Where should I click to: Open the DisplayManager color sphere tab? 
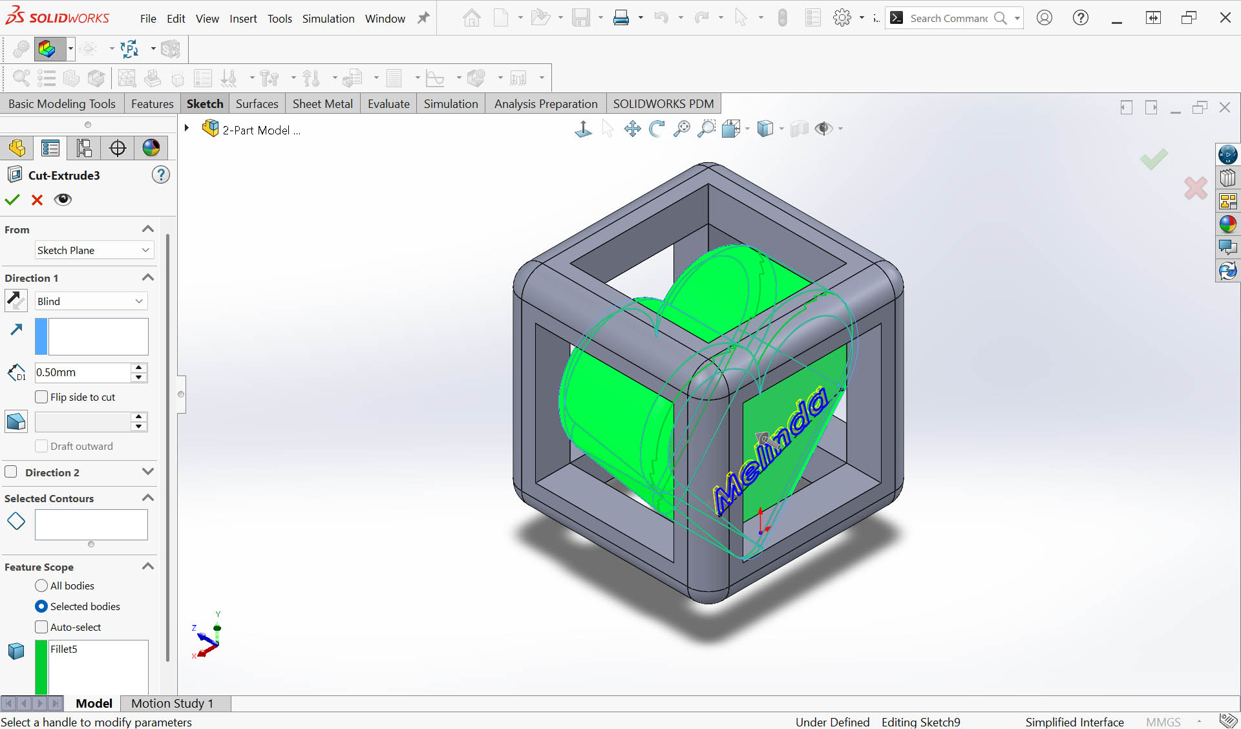[x=151, y=148]
